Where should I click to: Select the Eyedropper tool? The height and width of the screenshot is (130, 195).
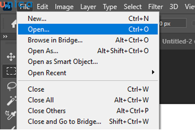[11, 114]
